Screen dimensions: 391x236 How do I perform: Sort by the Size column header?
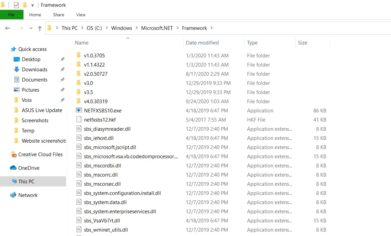tap(303, 43)
